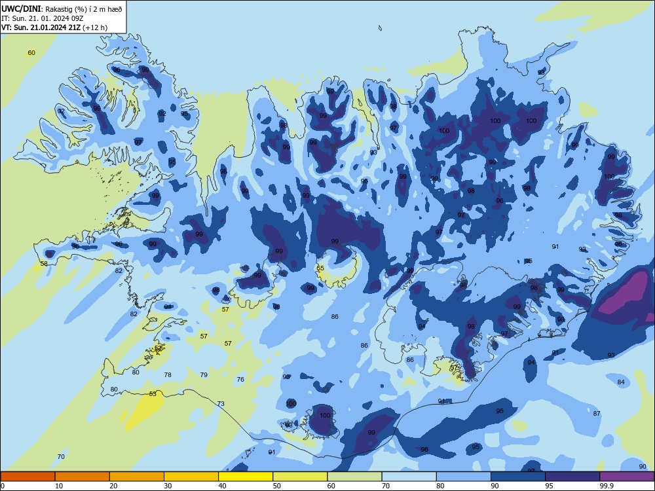This screenshot has width=655, height=491.
Task: Click the 30–40 amber legend swatch
Action: [x=191, y=477]
